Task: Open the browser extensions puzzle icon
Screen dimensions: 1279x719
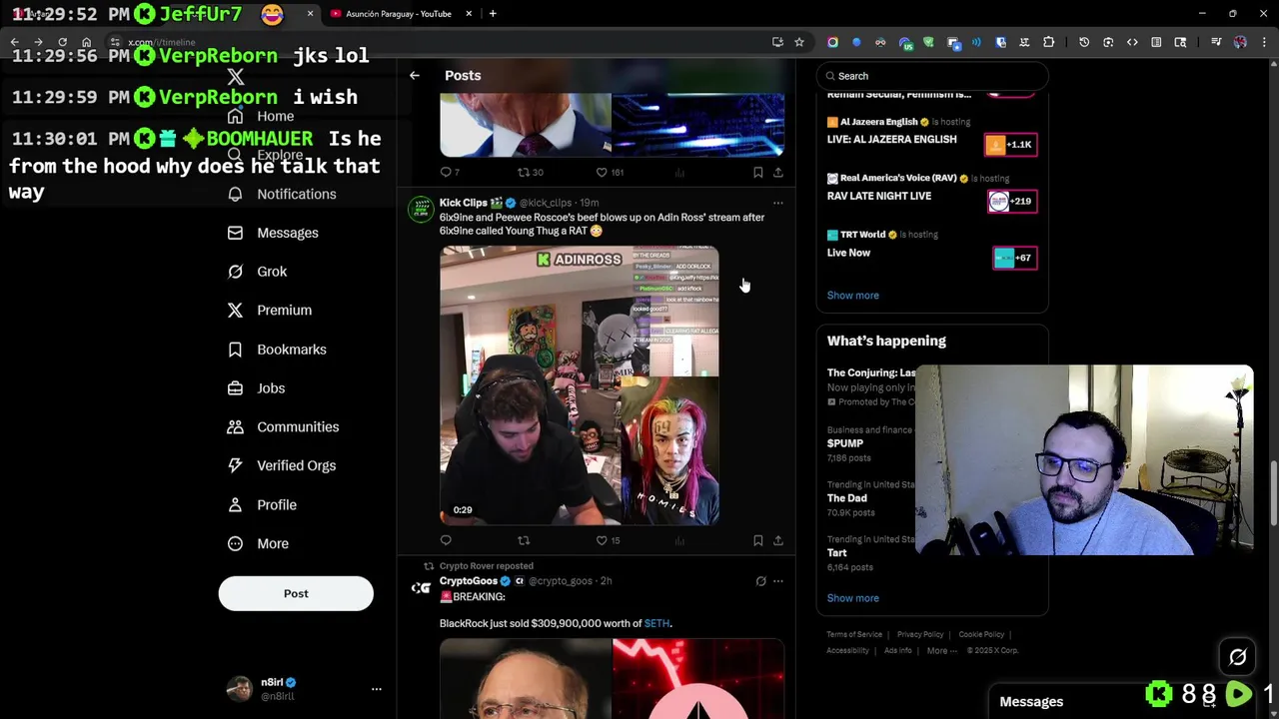Action: (1048, 42)
